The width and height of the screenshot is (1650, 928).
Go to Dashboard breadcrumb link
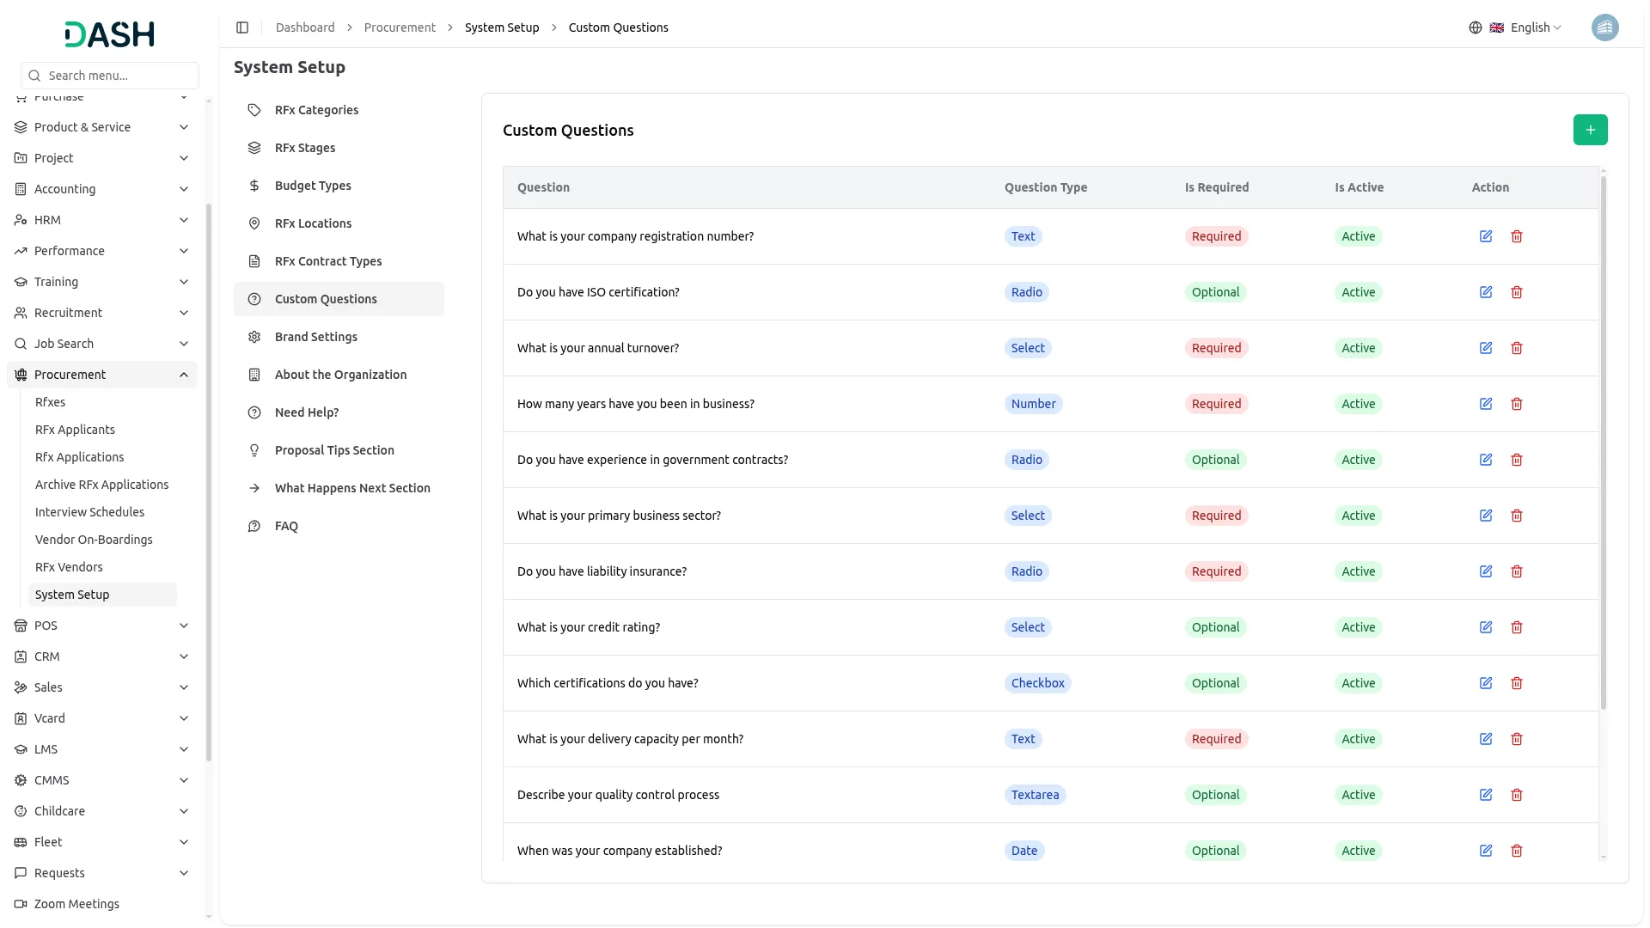[305, 27]
